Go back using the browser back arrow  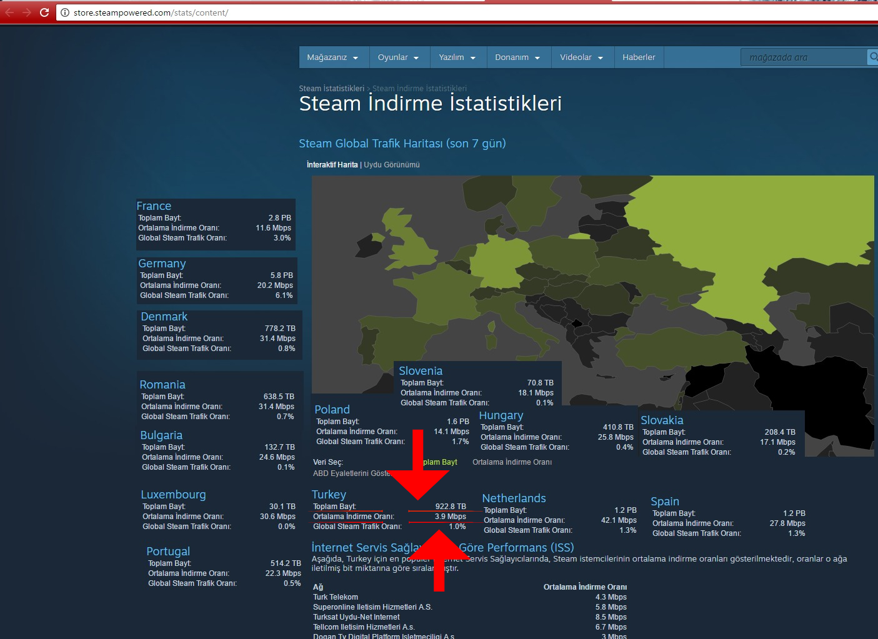(9, 12)
